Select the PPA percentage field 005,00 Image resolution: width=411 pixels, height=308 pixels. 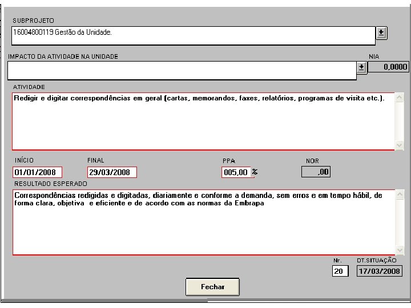click(x=236, y=172)
